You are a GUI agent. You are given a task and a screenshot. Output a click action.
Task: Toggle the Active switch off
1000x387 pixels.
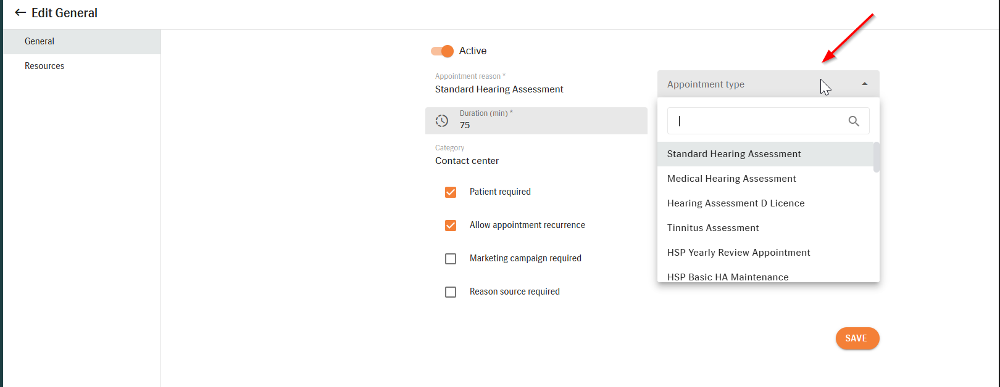(x=443, y=51)
